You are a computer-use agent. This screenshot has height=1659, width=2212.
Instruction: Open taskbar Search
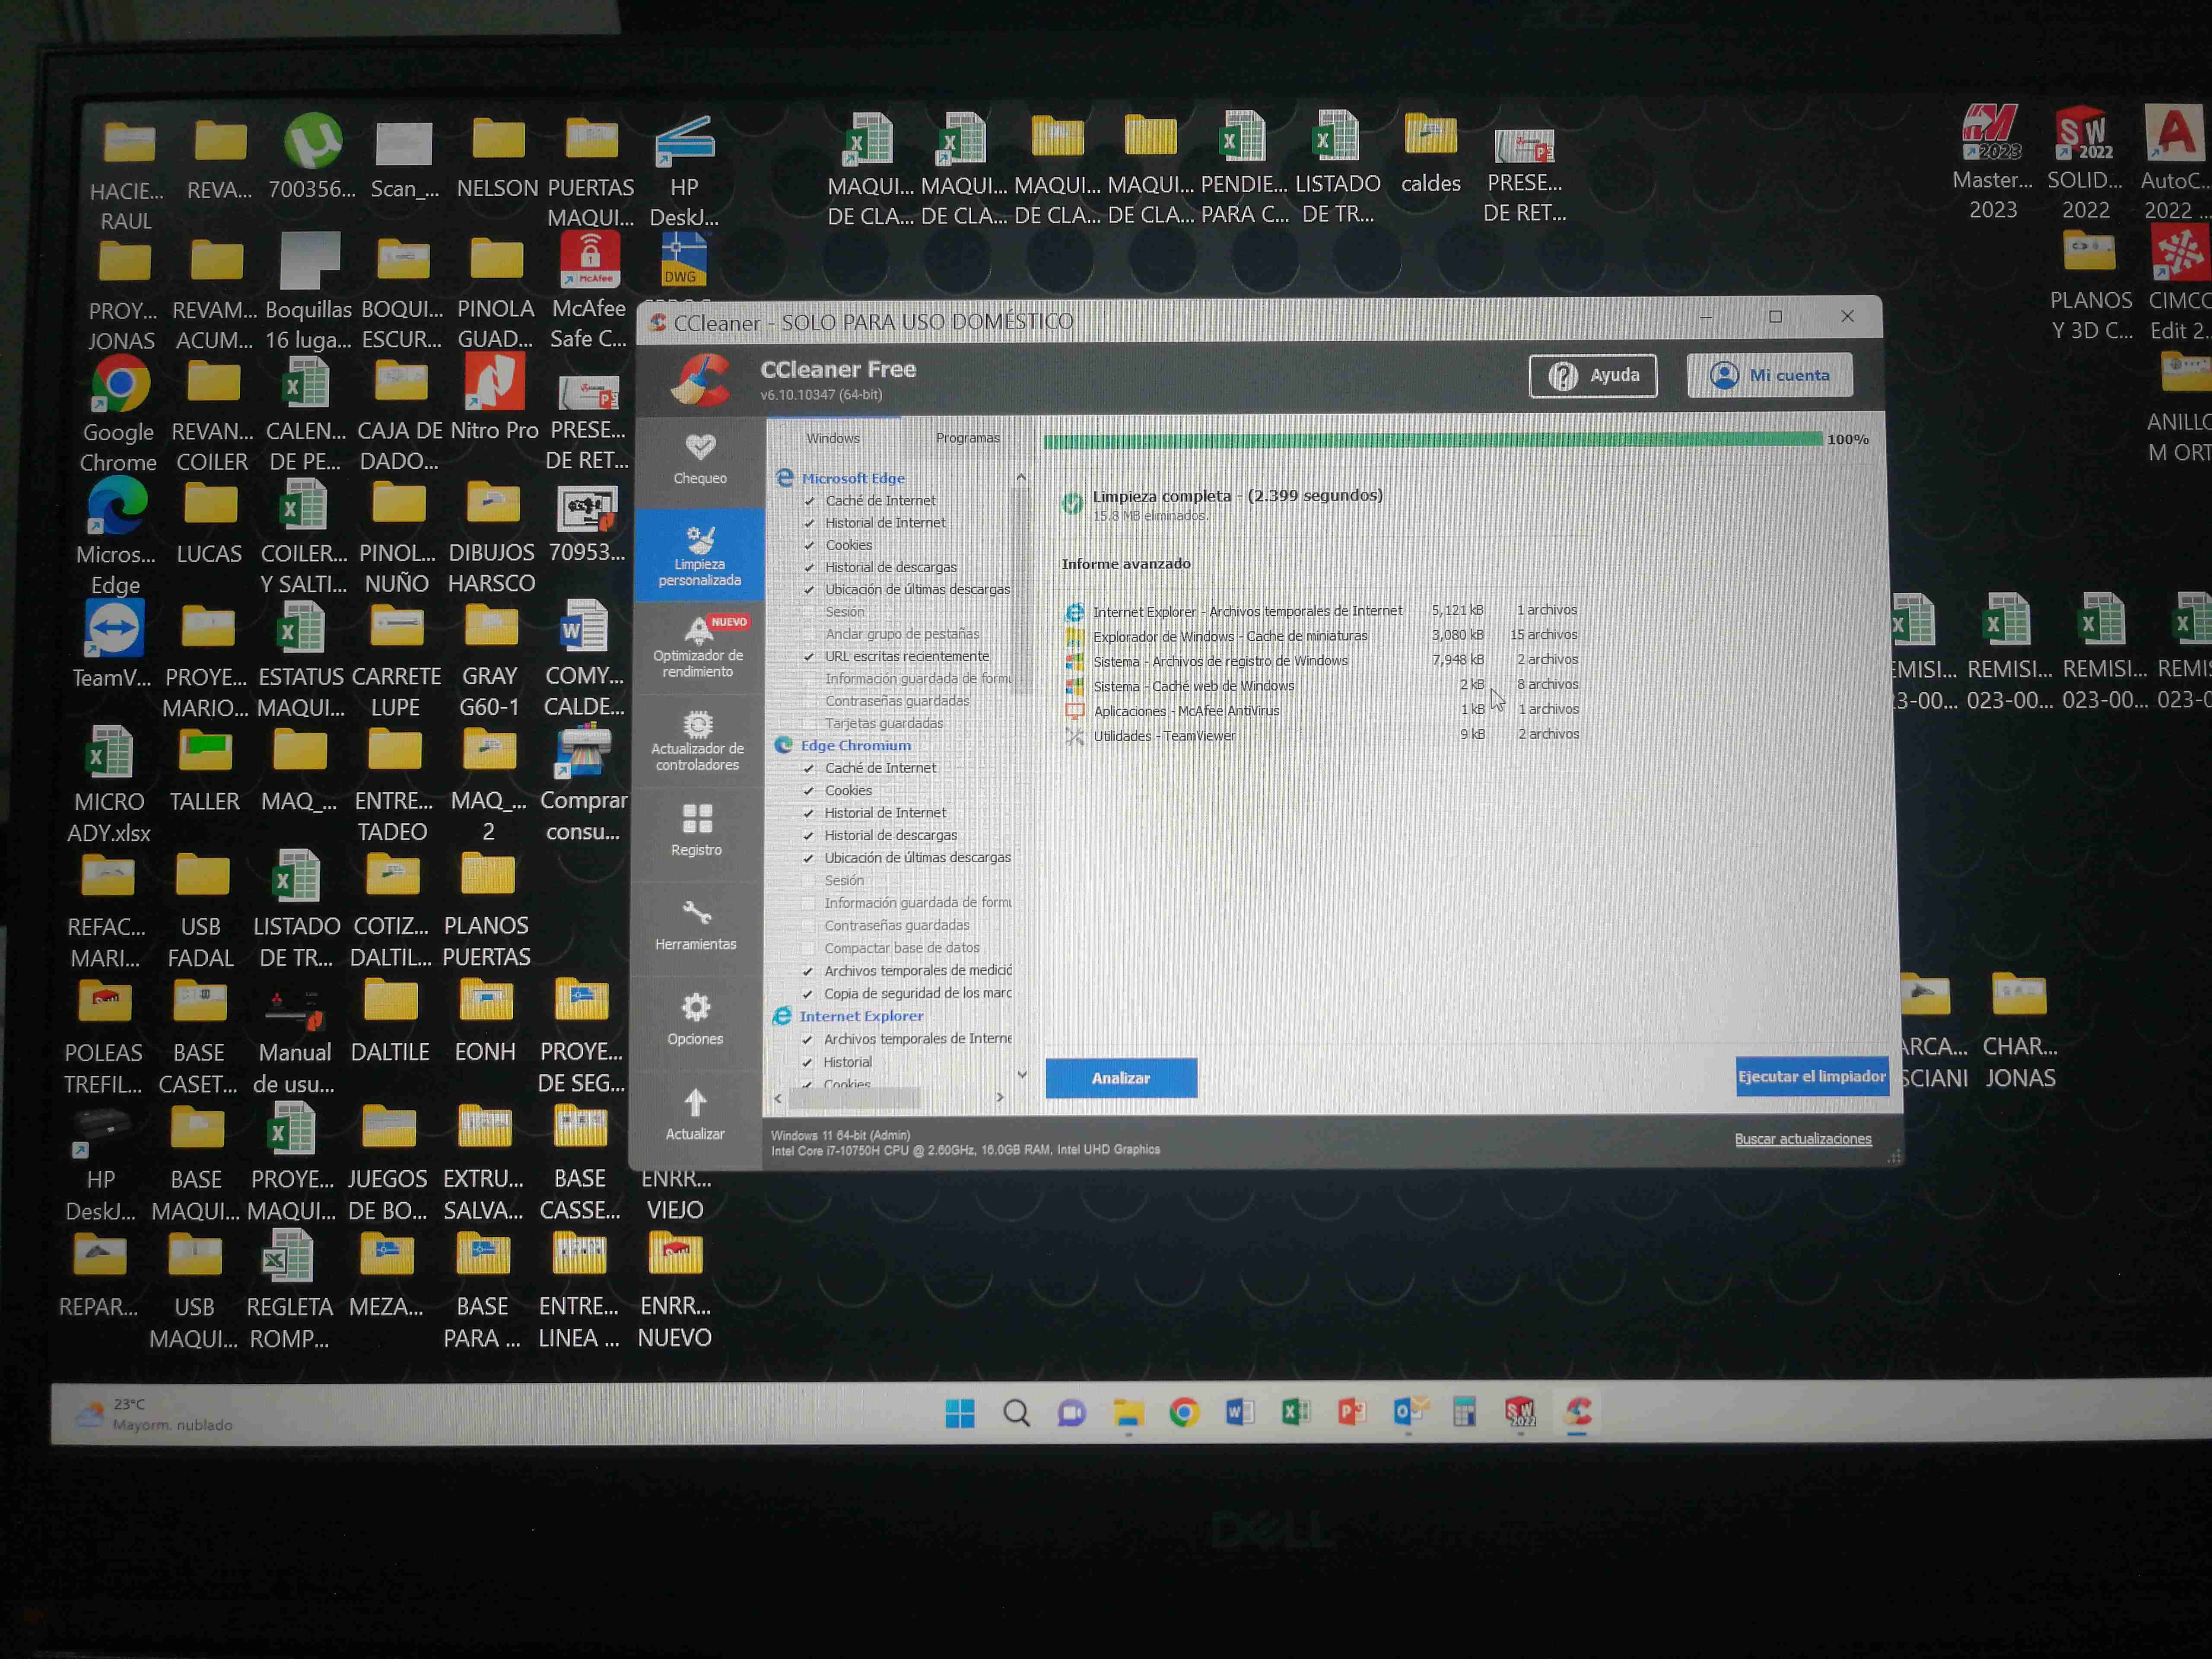[1016, 1413]
